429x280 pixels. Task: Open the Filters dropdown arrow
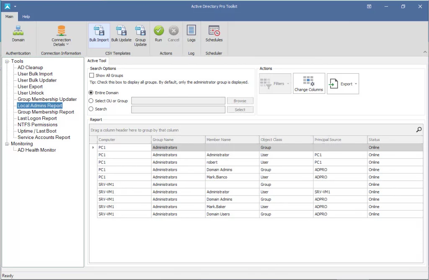coord(288,84)
